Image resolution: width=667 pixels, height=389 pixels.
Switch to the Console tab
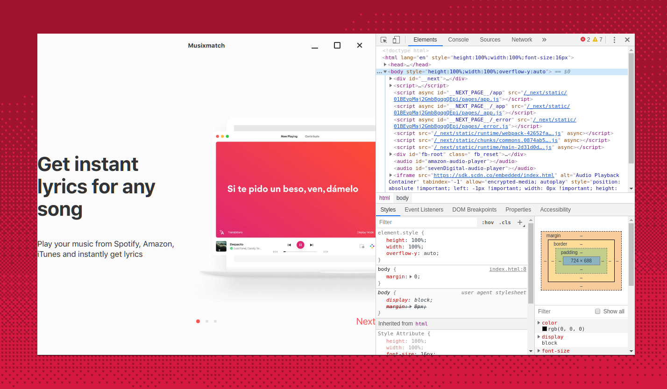coord(458,40)
